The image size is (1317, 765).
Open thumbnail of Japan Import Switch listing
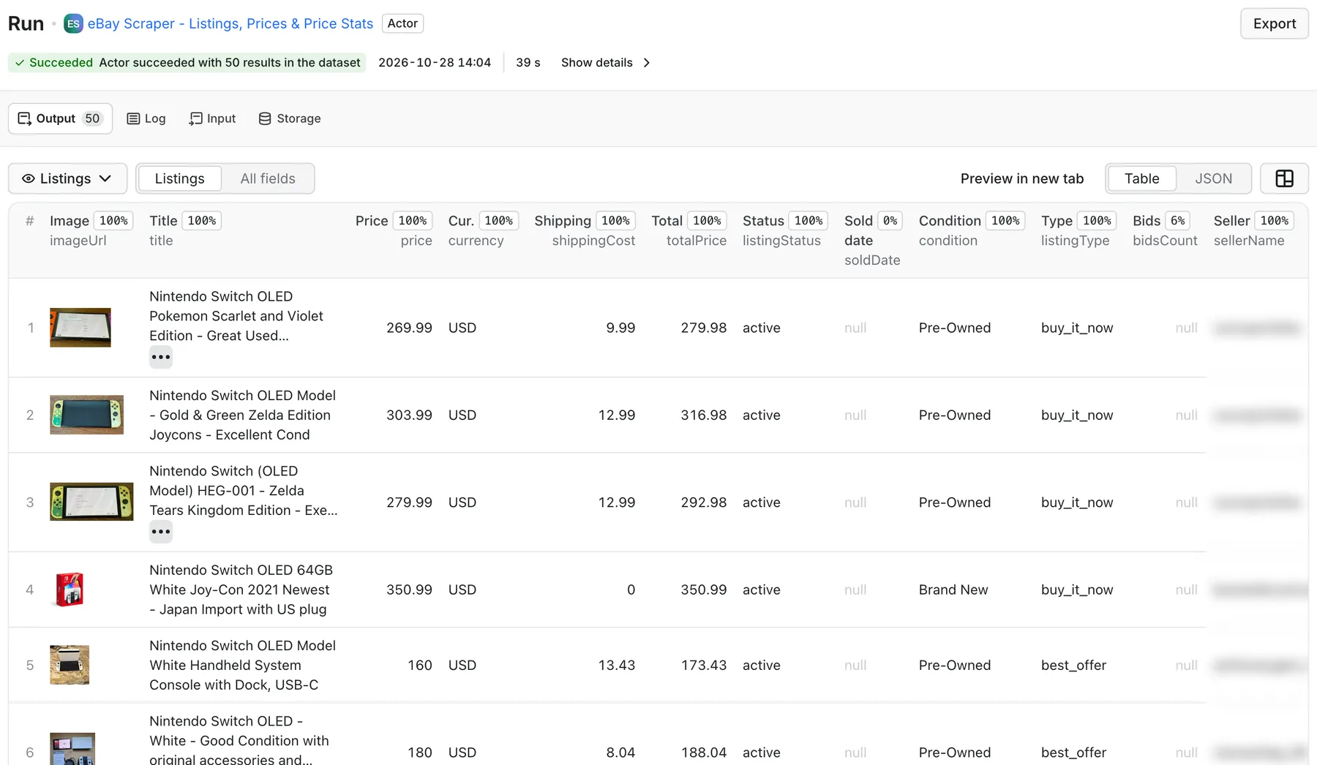click(70, 589)
